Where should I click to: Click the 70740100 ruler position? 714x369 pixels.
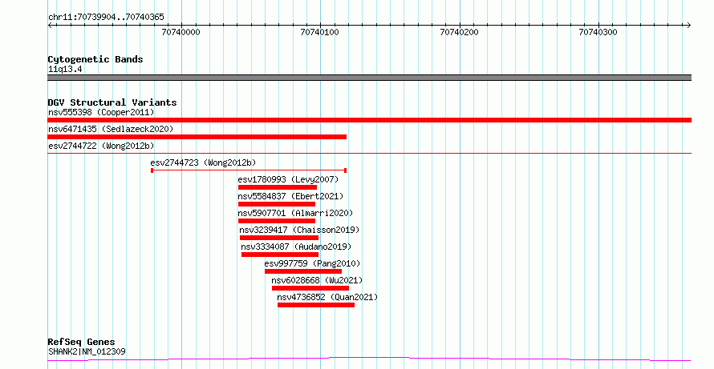pyautogui.click(x=319, y=32)
